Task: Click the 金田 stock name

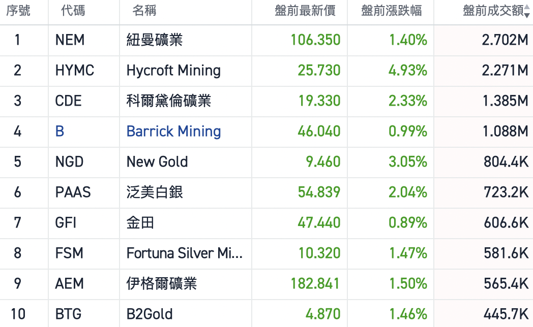Action: (140, 223)
